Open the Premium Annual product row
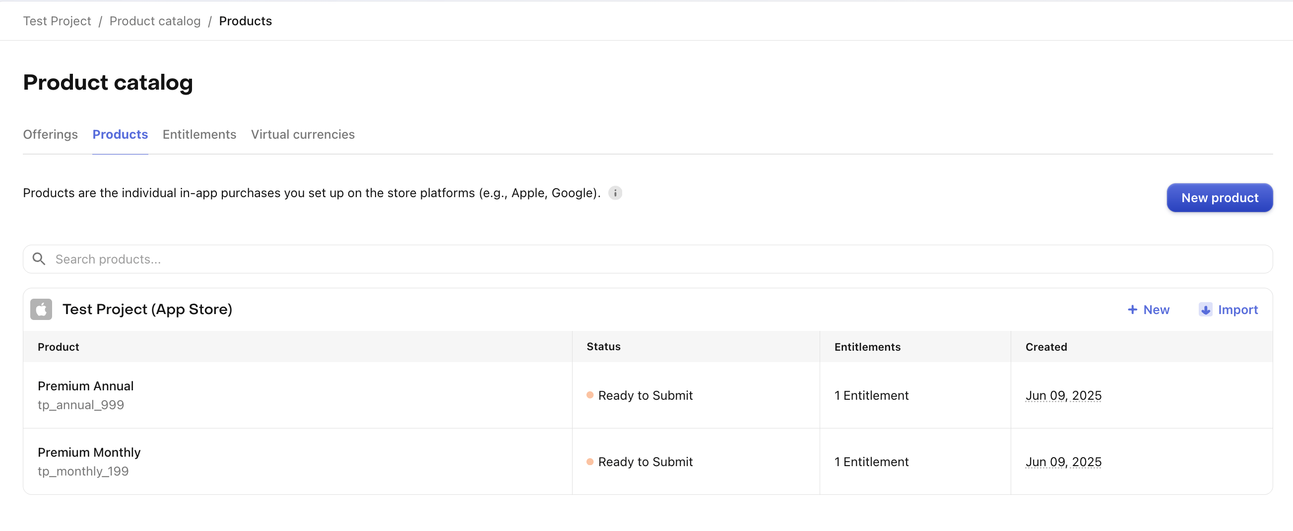The image size is (1293, 531). (x=647, y=395)
